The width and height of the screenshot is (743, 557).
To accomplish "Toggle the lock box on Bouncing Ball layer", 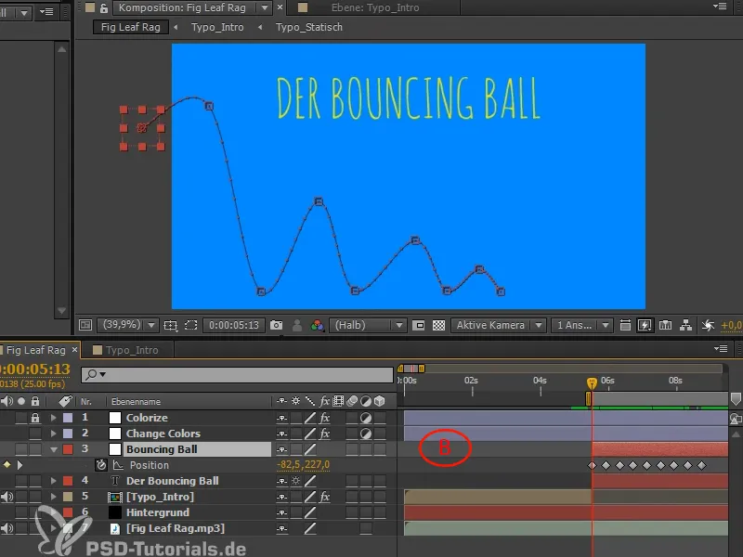I will click(35, 449).
